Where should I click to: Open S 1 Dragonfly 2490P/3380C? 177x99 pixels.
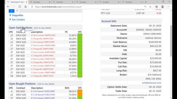tap(42, 49)
